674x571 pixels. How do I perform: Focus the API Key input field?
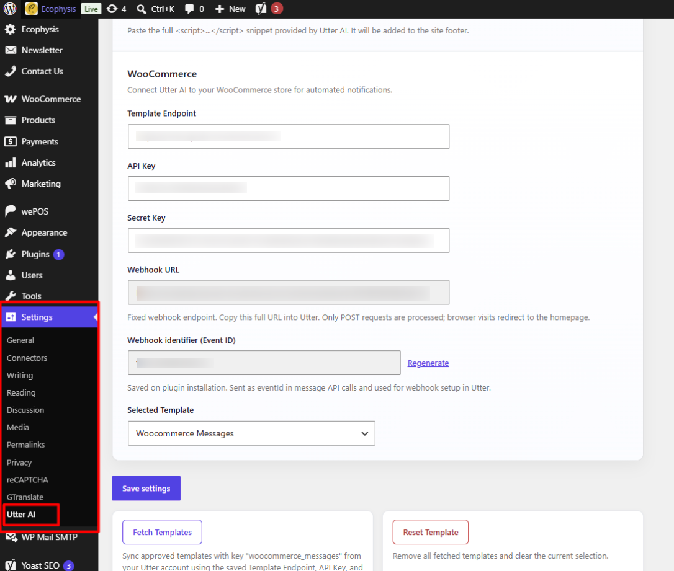coord(289,188)
